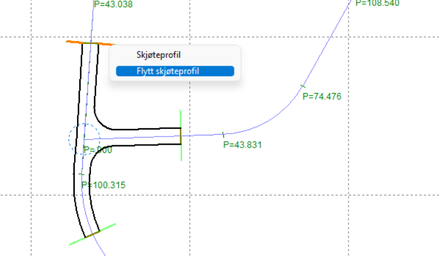Screen dimensions: 439x256
Task: Pick the tick mark at station 43.831
Action: pos(223,135)
